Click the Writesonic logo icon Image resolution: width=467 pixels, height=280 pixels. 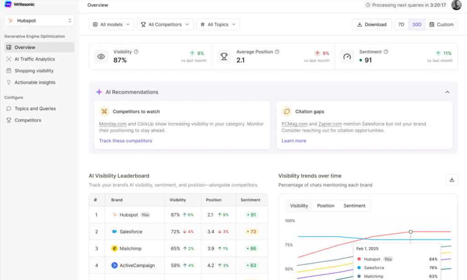coord(8,4)
